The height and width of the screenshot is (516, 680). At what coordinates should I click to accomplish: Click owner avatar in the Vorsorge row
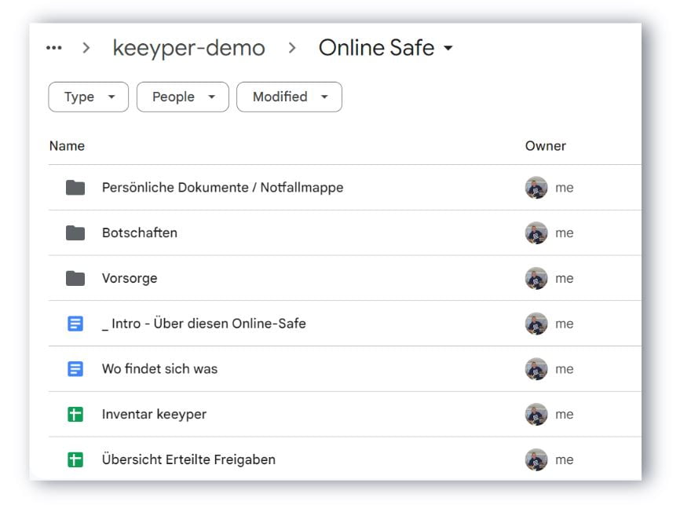click(x=536, y=279)
